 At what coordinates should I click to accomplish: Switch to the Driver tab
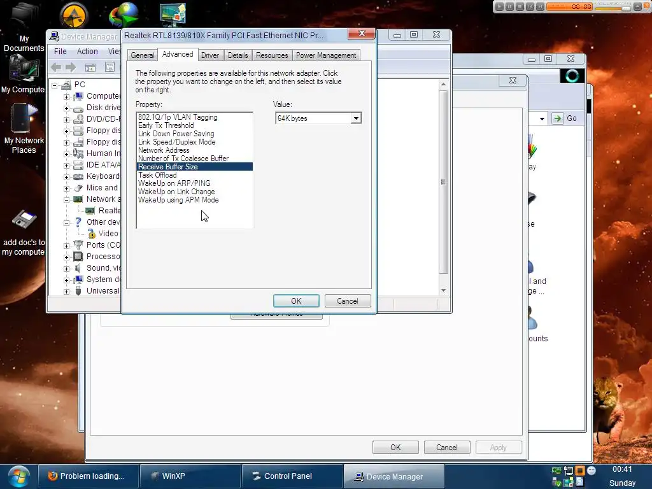210,55
